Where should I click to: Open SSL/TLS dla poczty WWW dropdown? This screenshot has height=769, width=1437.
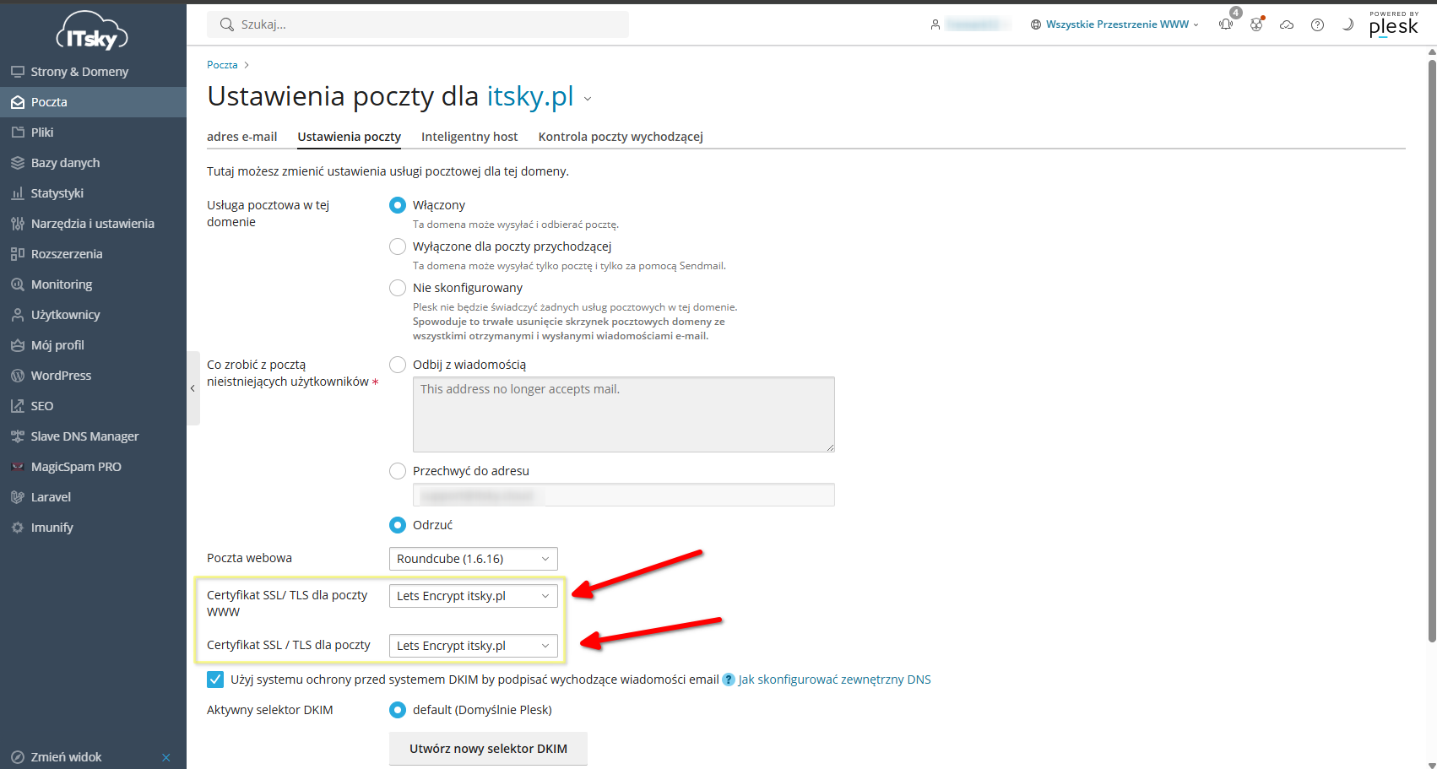click(474, 596)
